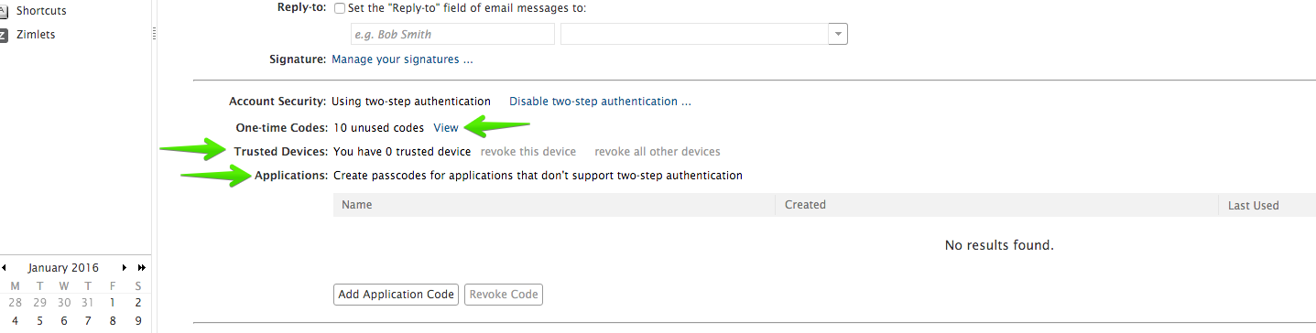This screenshot has height=333, width=1316.
Task: Open Shortcuts icon in sidebar
Action: coord(4,11)
